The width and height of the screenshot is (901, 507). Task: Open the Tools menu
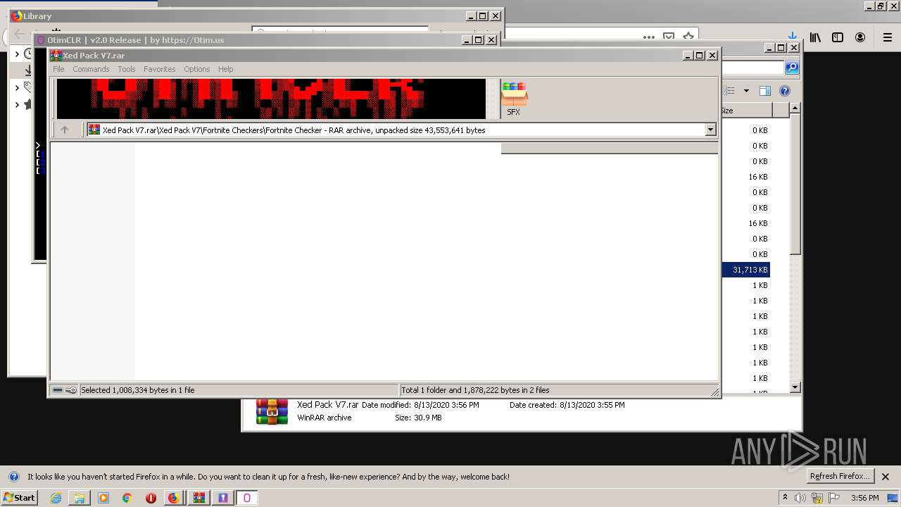(x=127, y=69)
